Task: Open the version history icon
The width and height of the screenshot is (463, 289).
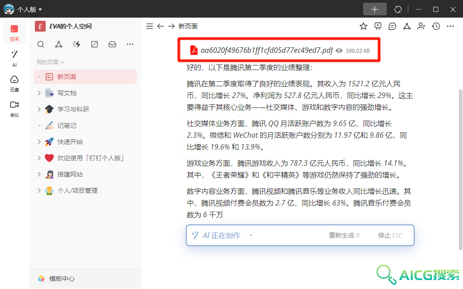Action: click(x=436, y=26)
